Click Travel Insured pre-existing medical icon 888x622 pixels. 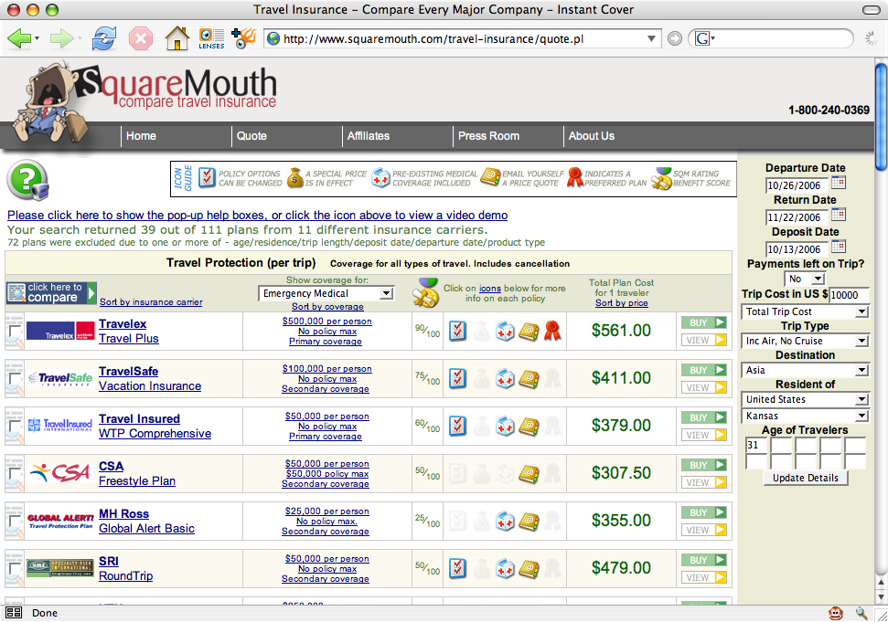coord(505,427)
